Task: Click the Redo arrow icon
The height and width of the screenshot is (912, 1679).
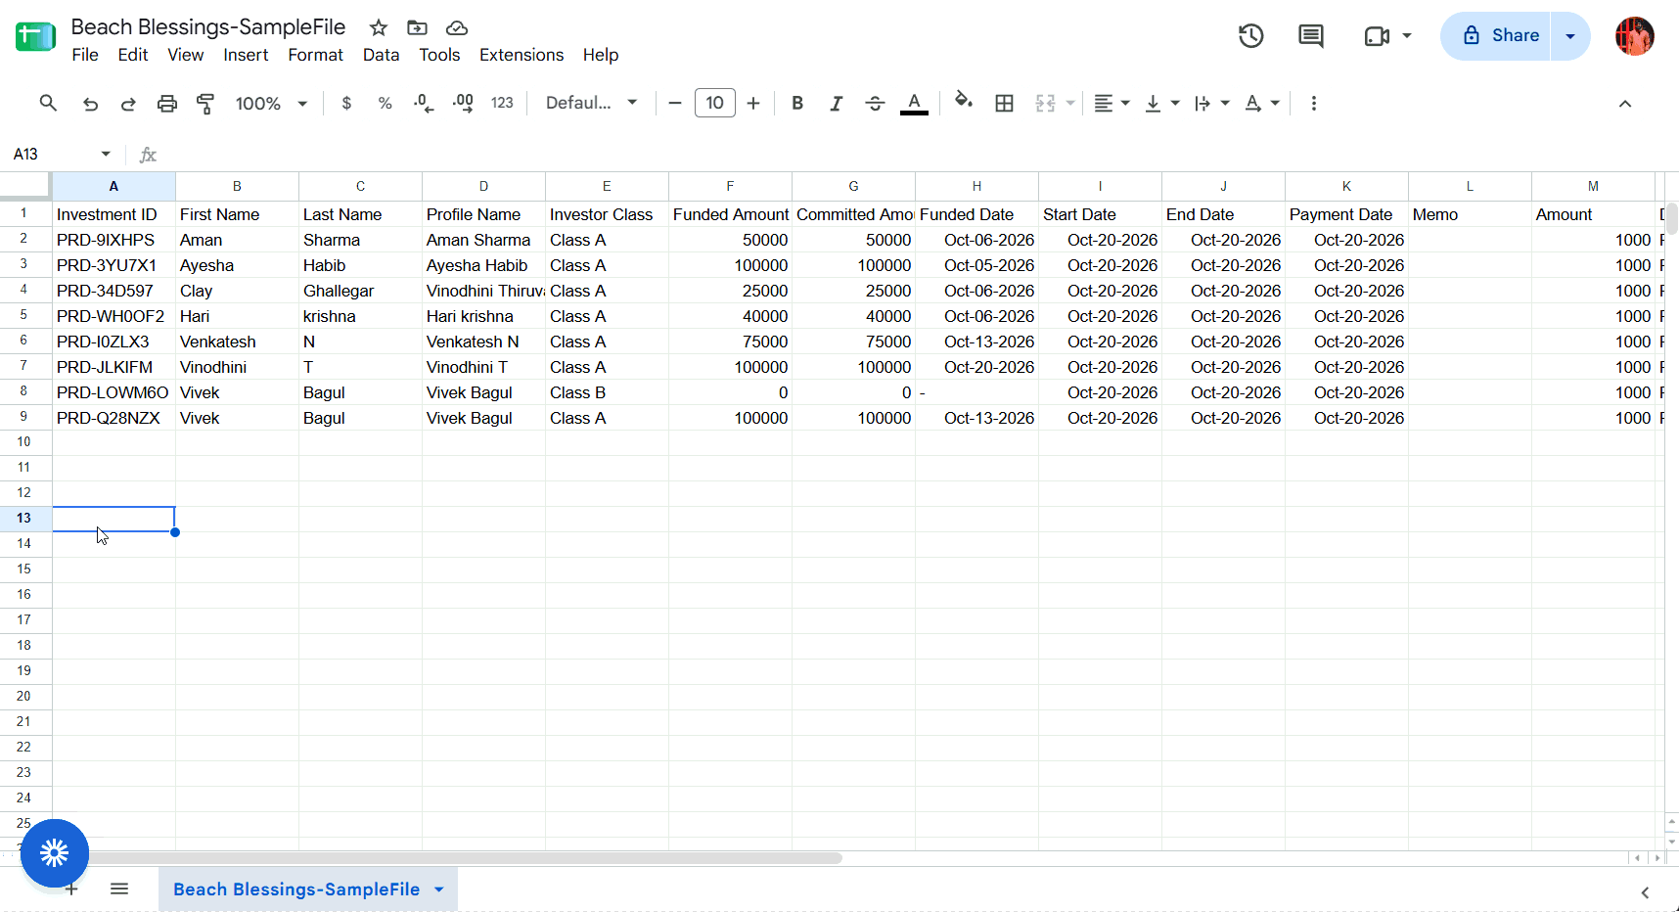Action: 128,103
